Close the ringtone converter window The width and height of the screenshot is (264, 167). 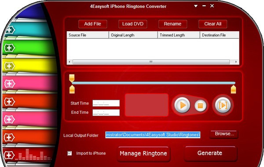[x=212, y=6]
